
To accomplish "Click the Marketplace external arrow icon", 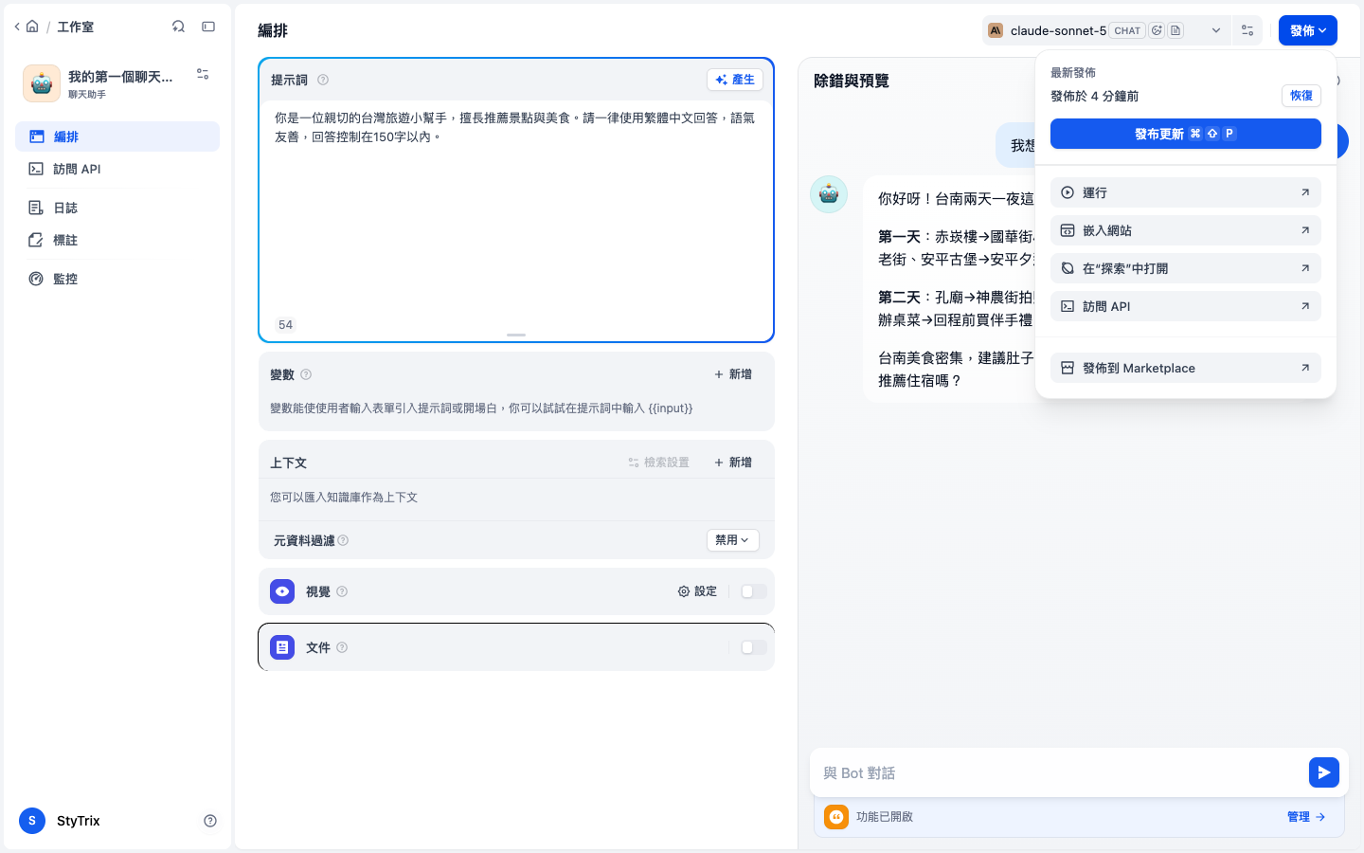I will [x=1305, y=368].
